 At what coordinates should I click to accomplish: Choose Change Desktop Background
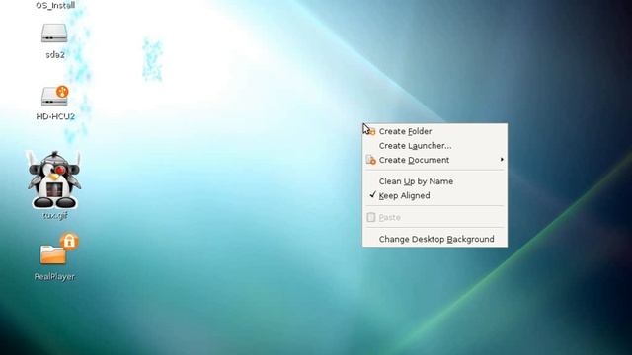pyautogui.click(x=434, y=239)
